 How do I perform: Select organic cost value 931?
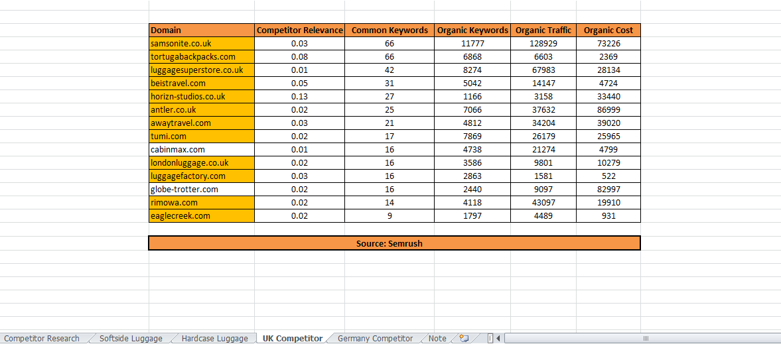point(608,215)
